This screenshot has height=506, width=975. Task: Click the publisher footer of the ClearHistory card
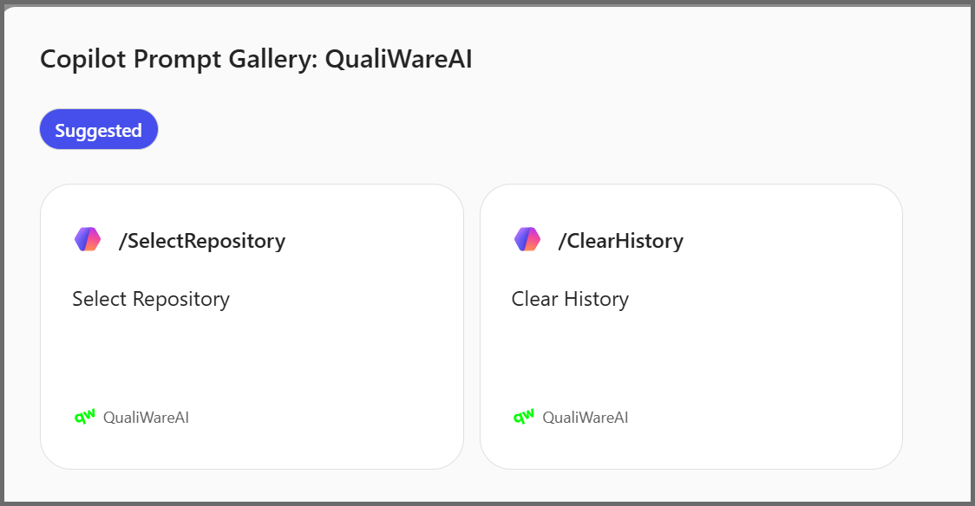571,418
